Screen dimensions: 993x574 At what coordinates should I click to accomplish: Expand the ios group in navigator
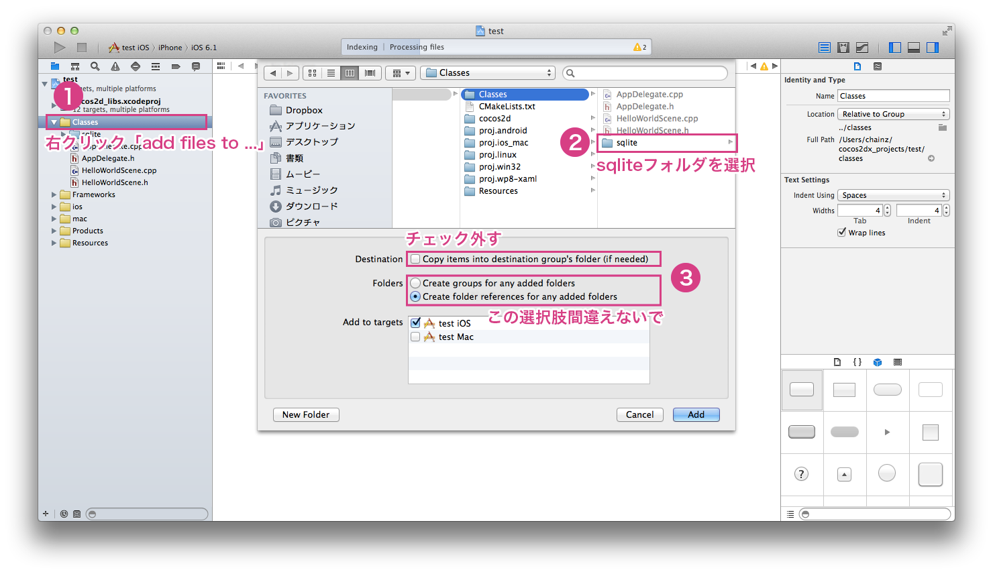54,207
